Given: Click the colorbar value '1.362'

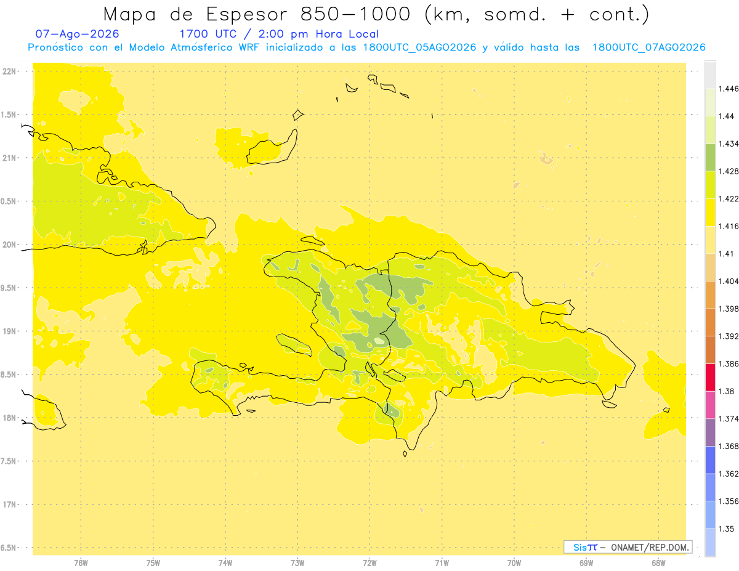Looking at the screenshot, I should (x=729, y=474).
